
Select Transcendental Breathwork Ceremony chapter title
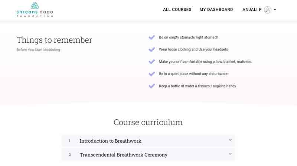pyautogui.click(x=123, y=155)
